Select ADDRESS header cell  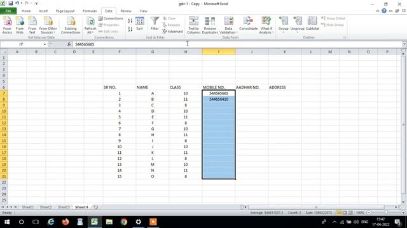284,87
